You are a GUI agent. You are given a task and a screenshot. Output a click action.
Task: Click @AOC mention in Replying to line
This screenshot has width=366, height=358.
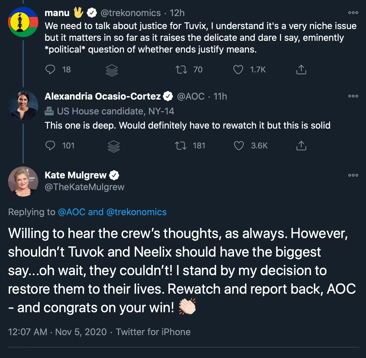tap(71, 212)
